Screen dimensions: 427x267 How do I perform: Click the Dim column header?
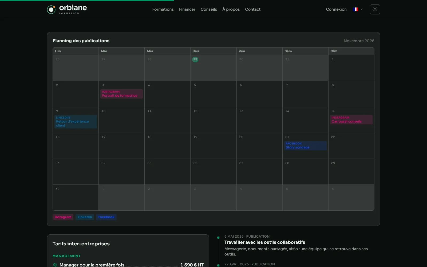pyautogui.click(x=351, y=51)
